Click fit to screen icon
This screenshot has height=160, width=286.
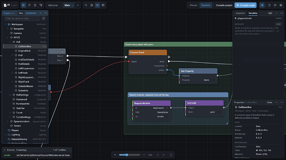pyautogui.click(x=171, y=155)
